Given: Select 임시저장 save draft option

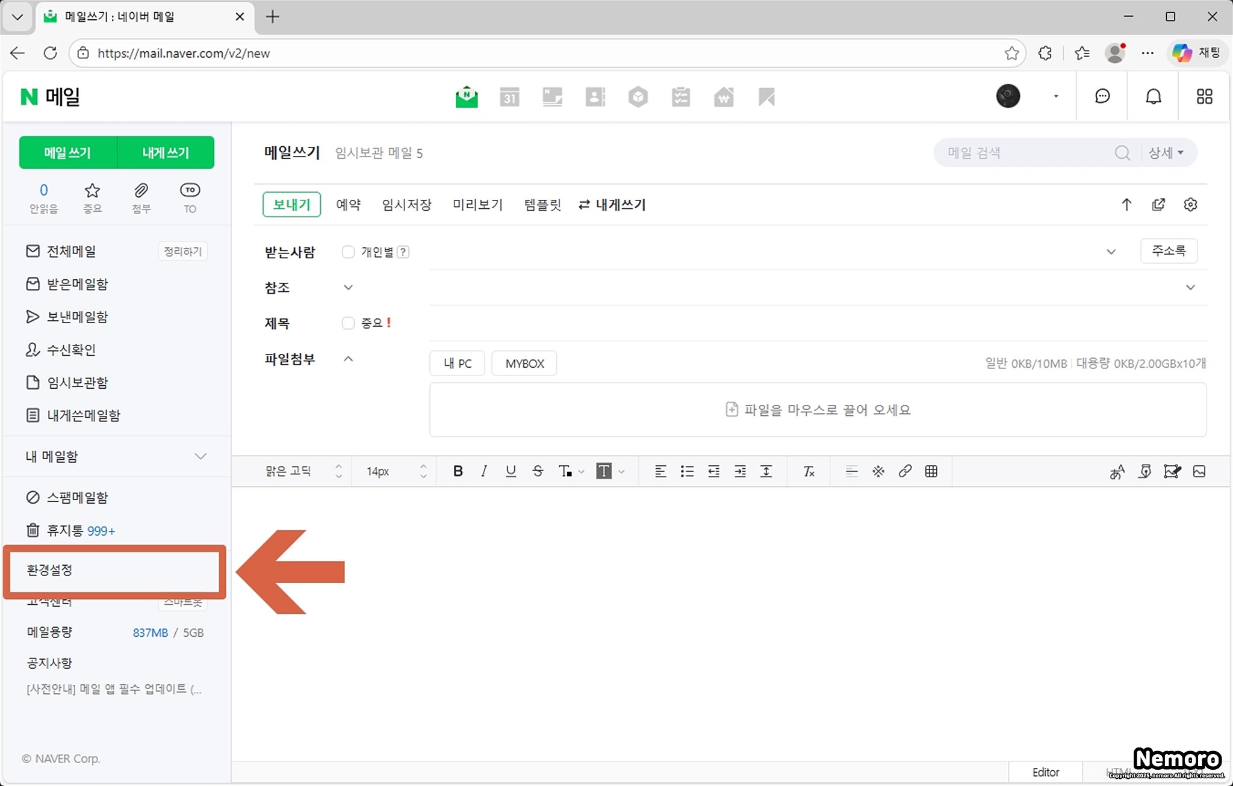Looking at the screenshot, I should pyautogui.click(x=406, y=205).
